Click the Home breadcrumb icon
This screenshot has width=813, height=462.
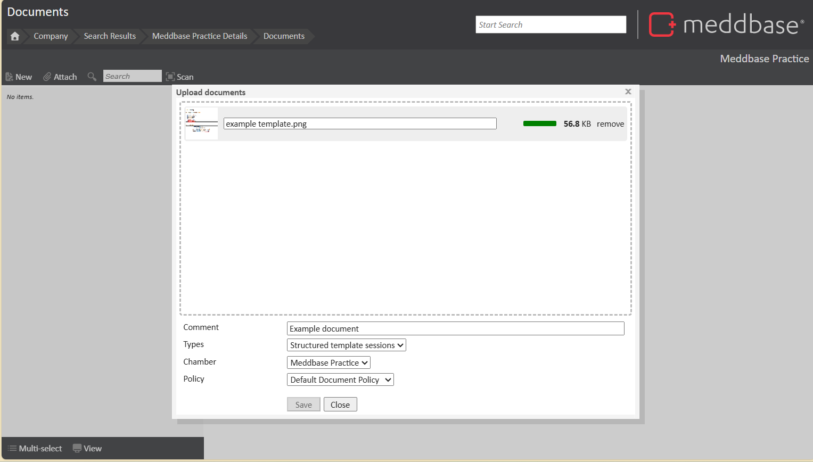pos(15,36)
